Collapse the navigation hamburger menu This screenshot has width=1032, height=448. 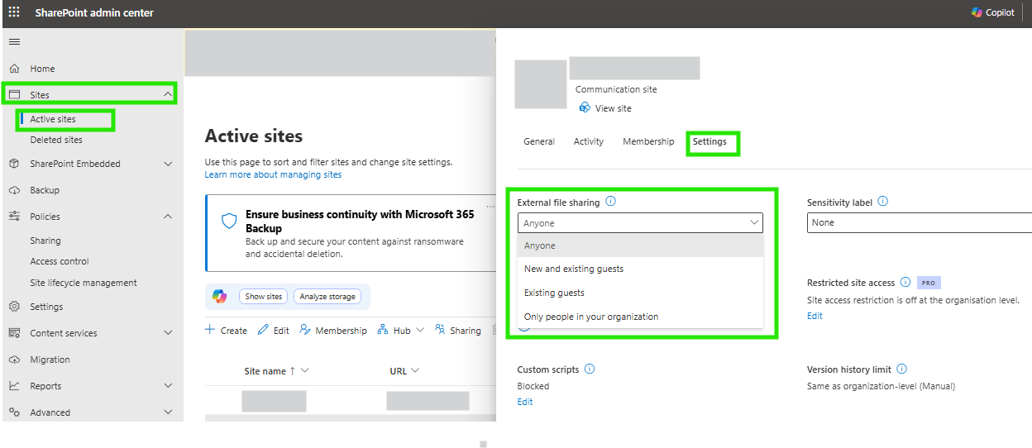point(14,41)
